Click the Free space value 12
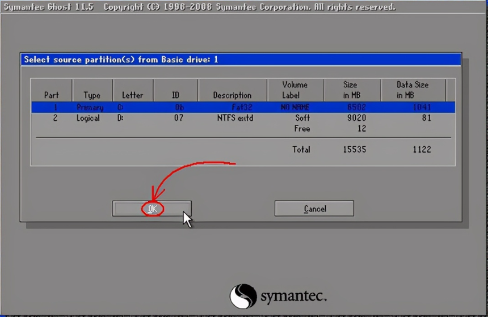488x317 pixels. pos(361,129)
